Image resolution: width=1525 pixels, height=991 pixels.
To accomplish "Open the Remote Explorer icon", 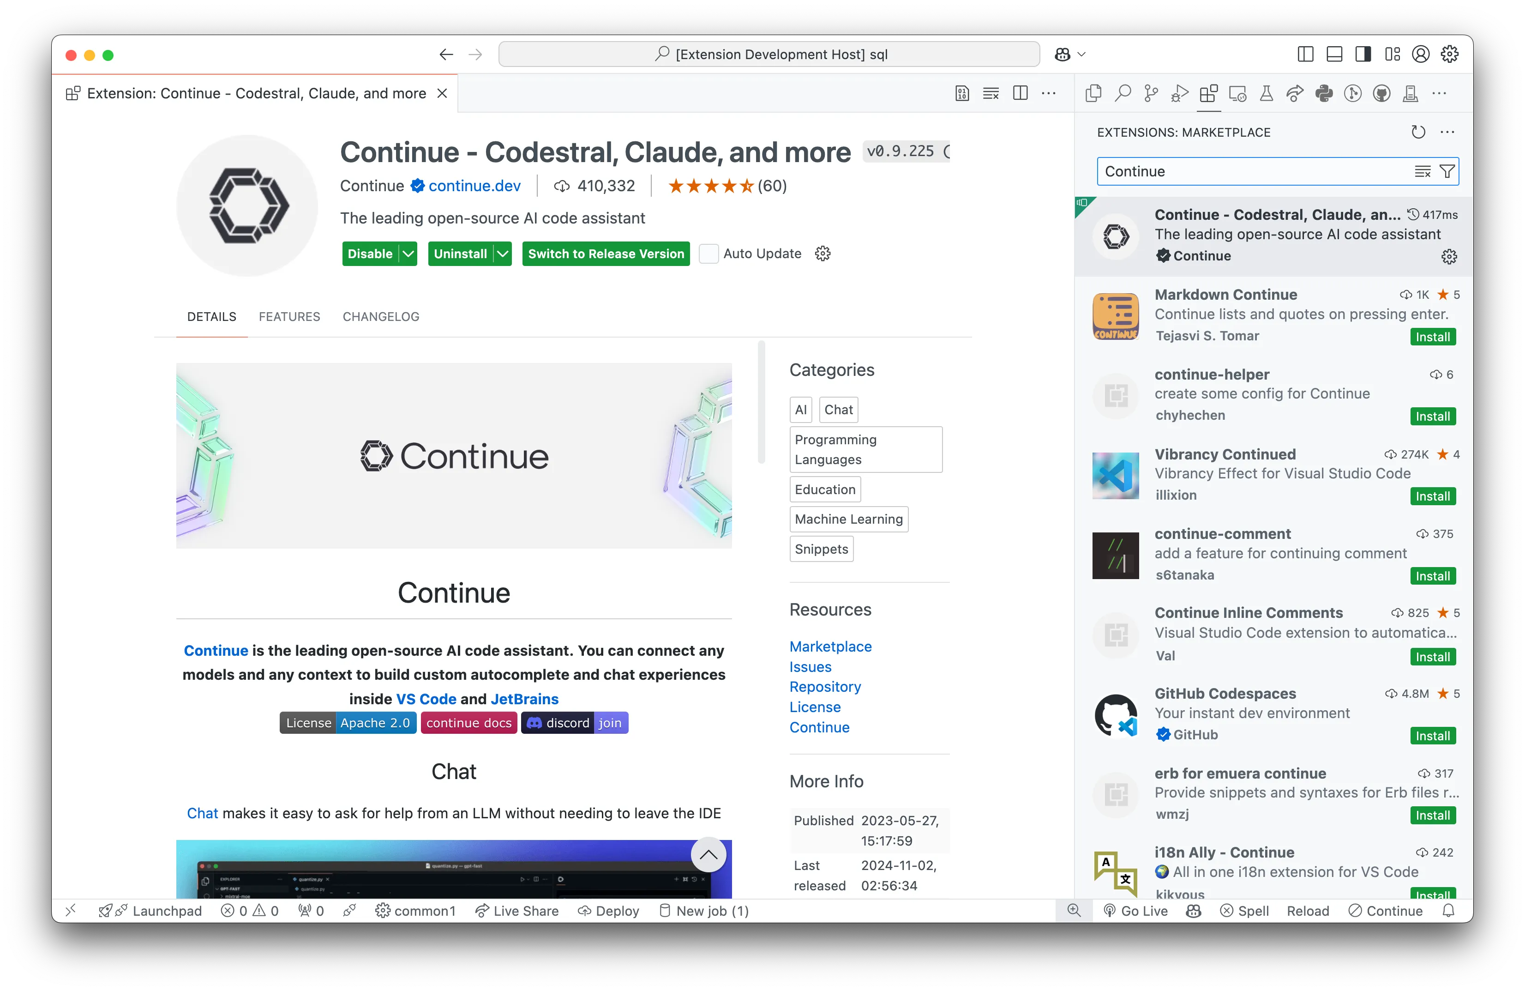I will coord(1237,94).
